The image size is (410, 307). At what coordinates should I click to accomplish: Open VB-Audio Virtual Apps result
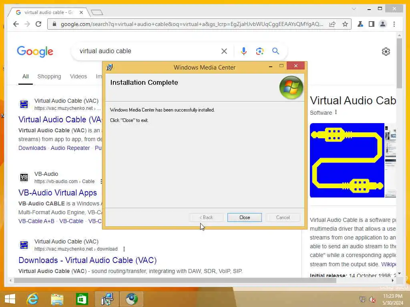58,193
